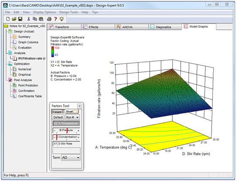The height and width of the screenshot is (181, 236).
Task: Open the Display Options menu
Action: click(x=44, y=12)
